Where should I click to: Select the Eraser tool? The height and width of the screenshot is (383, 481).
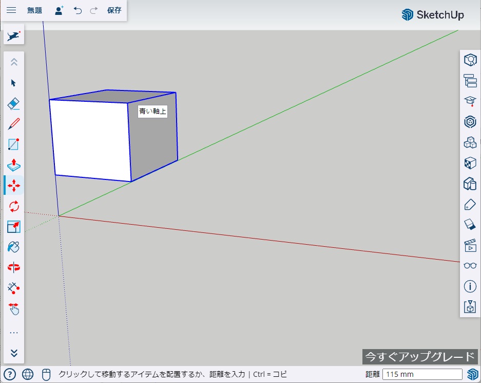pos(14,103)
